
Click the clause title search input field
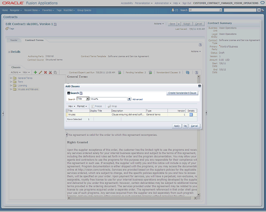coord(108,99)
